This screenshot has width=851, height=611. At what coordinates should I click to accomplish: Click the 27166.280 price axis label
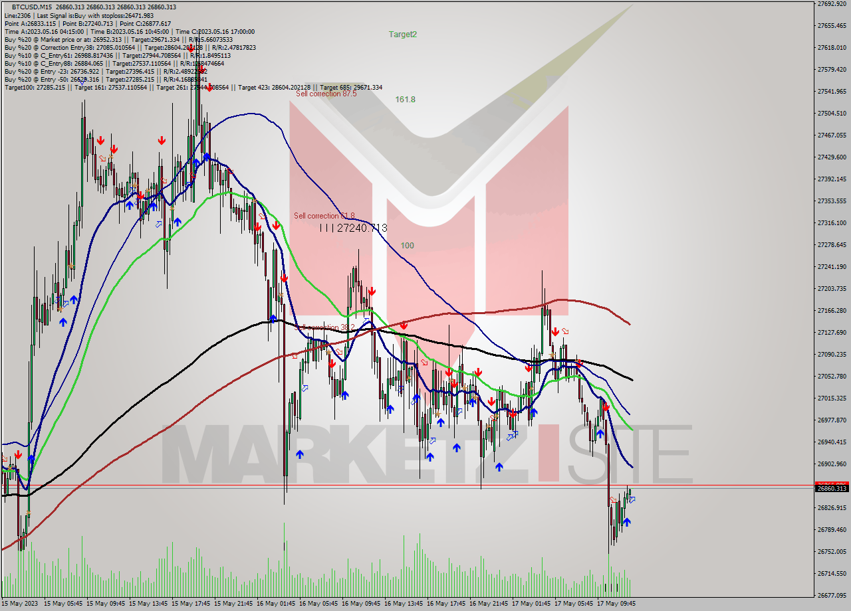pos(832,310)
